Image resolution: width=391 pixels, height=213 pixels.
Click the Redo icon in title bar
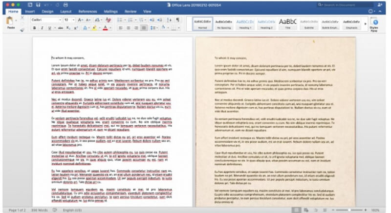click(x=57, y=5)
